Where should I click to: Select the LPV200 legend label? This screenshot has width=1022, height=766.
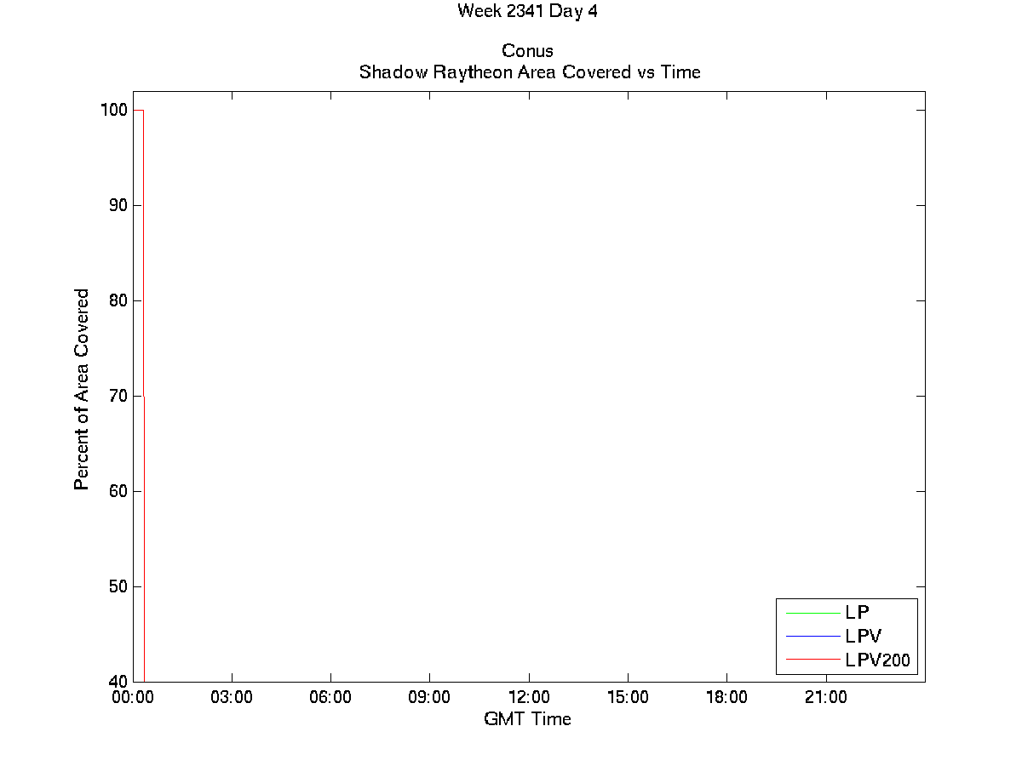876,660
